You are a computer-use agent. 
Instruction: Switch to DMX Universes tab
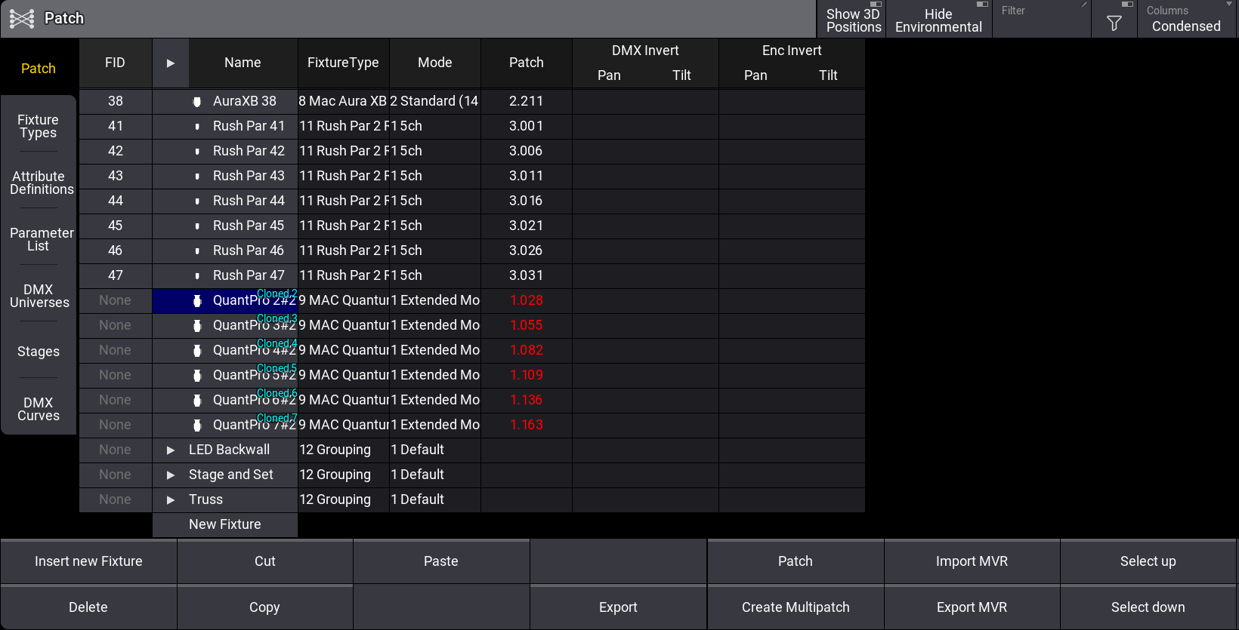[x=39, y=296]
